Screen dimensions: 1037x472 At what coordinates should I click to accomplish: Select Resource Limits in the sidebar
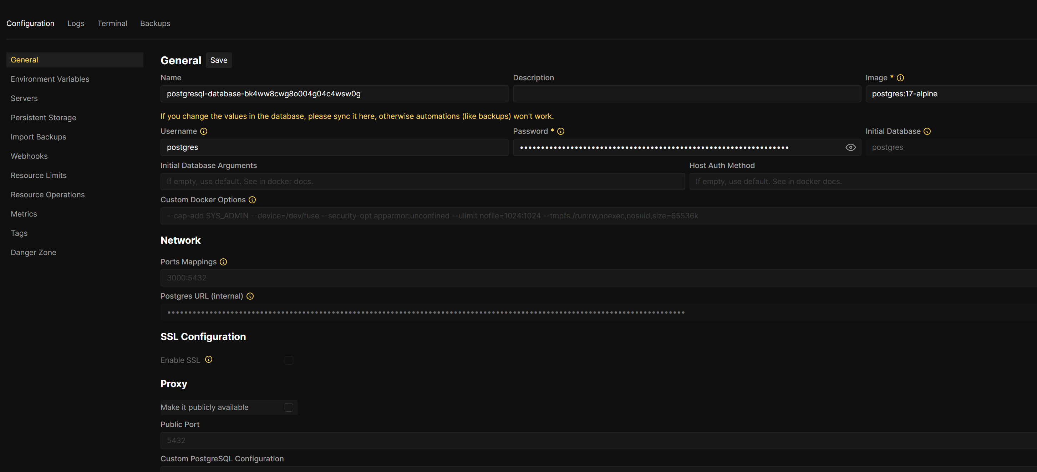point(39,175)
